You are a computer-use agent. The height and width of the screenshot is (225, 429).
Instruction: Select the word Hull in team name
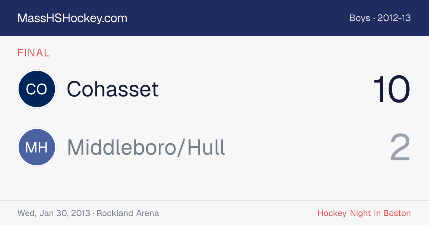(206, 147)
